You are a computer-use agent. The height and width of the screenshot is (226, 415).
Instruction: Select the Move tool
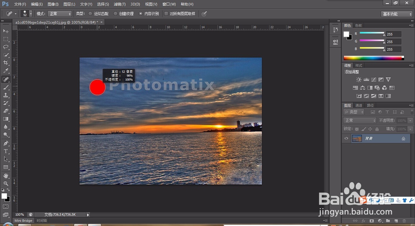(5, 31)
